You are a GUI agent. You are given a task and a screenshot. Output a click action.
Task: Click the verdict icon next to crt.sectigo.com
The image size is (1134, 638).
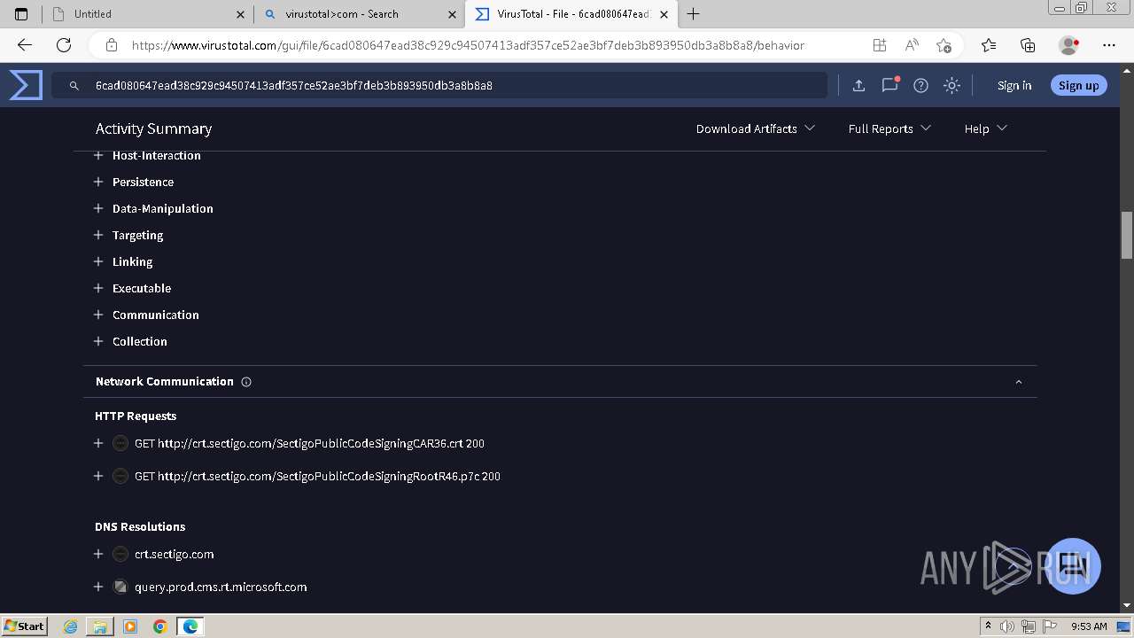(120, 554)
